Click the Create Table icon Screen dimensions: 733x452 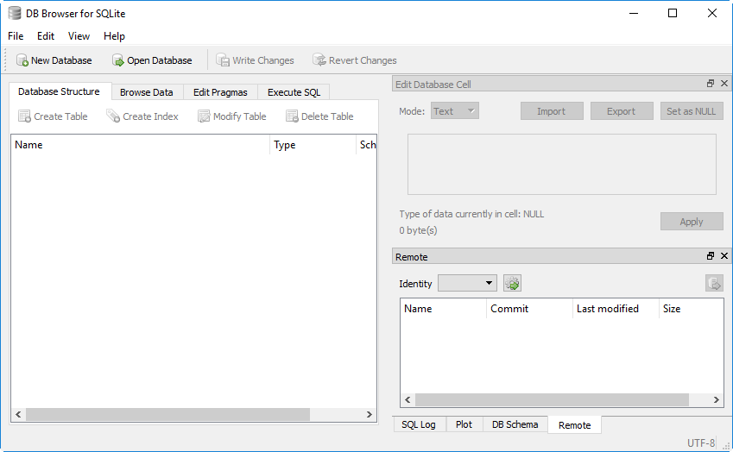click(25, 116)
